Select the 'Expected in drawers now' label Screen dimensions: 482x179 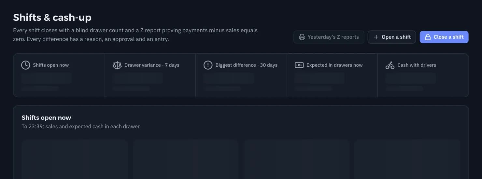pos(334,65)
